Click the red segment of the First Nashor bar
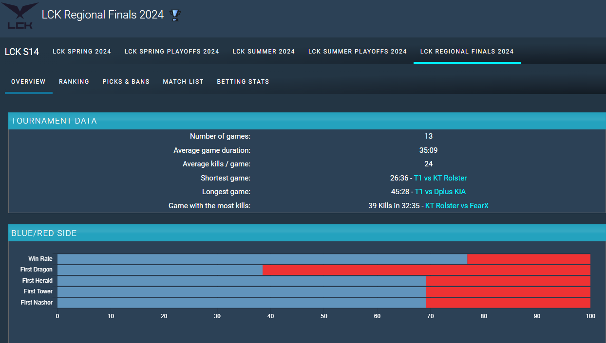Viewport: 606px width, 343px height. pyautogui.click(x=508, y=303)
